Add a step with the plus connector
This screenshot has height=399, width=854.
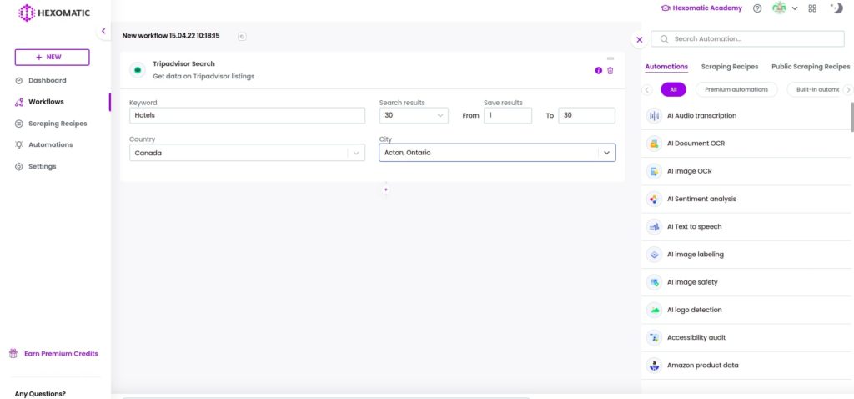tap(386, 190)
